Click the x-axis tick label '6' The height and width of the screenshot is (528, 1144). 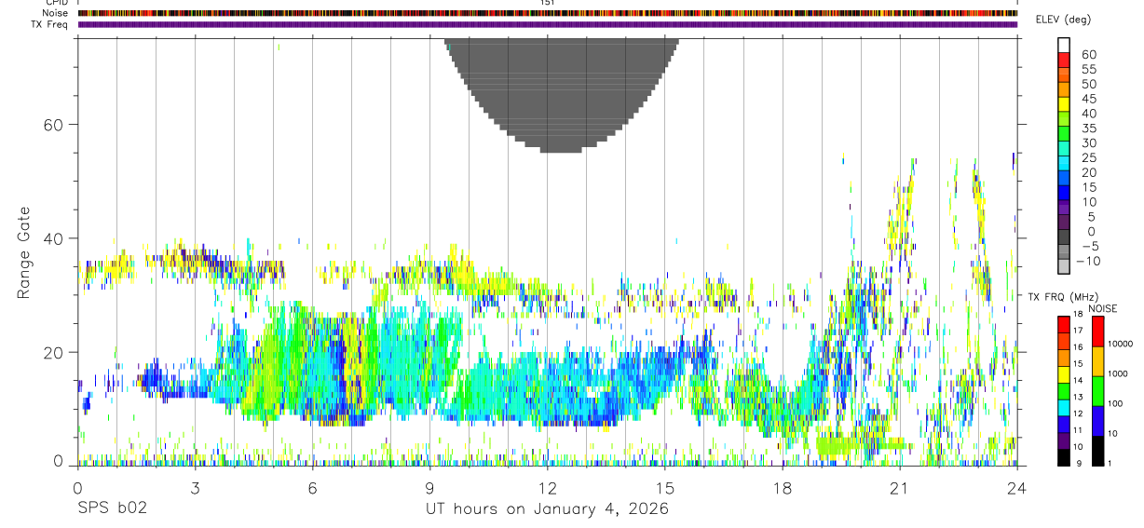click(312, 489)
